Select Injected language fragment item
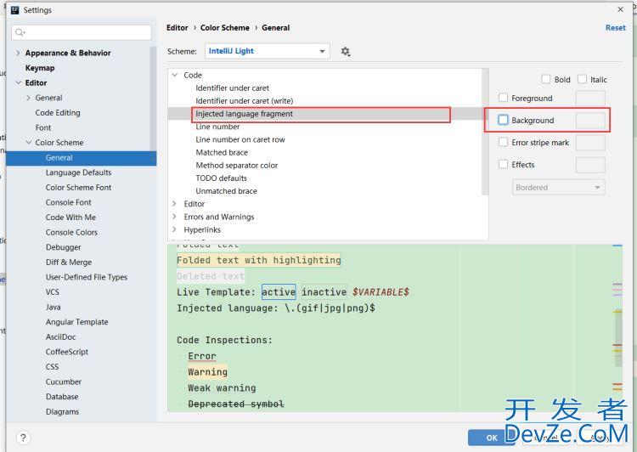 coord(244,114)
